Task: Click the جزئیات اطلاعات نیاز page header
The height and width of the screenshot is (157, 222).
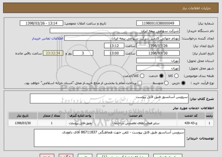Action: pyautogui.click(x=197, y=8)
